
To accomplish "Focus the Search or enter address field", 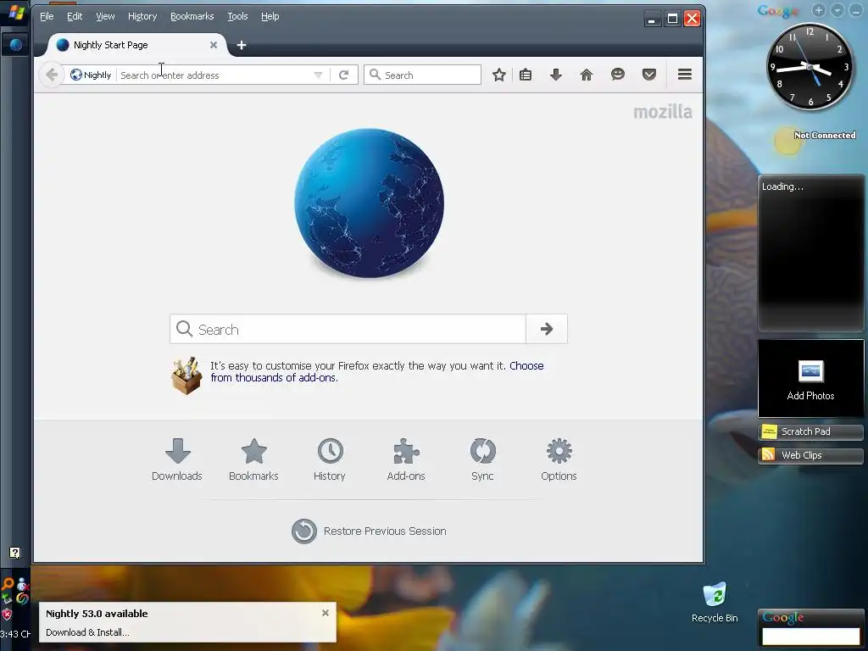I will [x=215, y=75].
